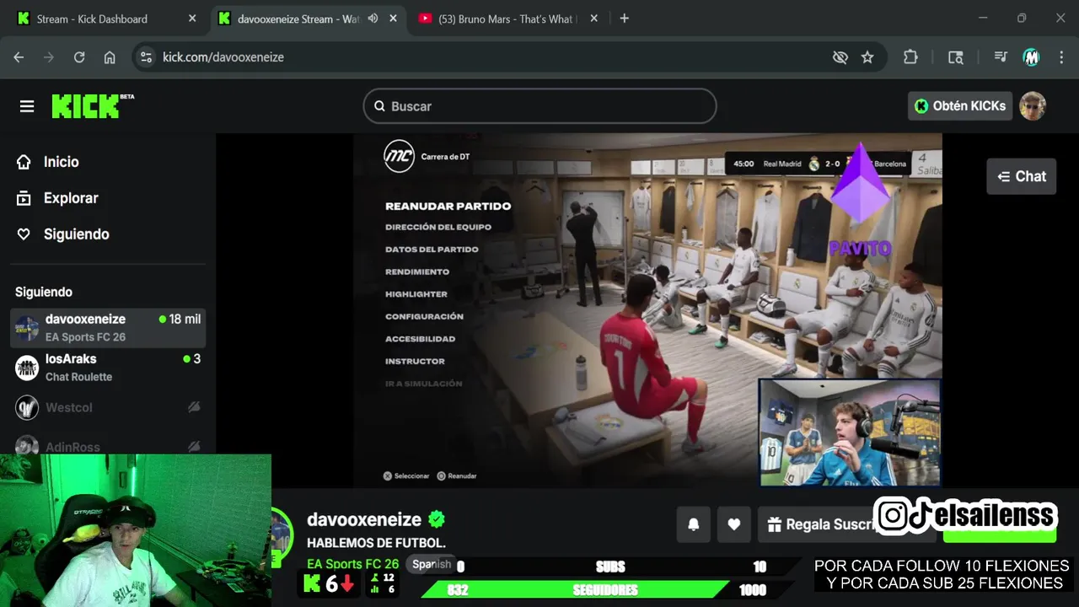
Task: Toggle the heart follow button
Action: (734, 524)
